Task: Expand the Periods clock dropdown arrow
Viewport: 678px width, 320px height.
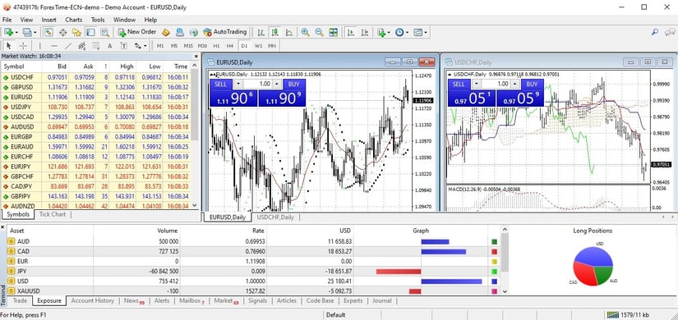Action: click(408, 32)
